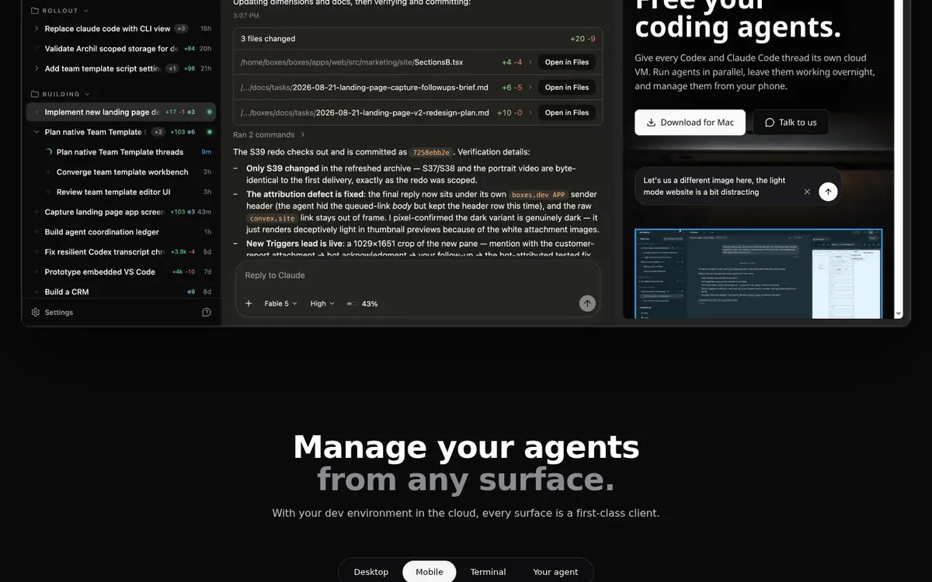Open the help question-mark icon
The width and height of the screenshot is (932, 582).
[x=207, y=312]
